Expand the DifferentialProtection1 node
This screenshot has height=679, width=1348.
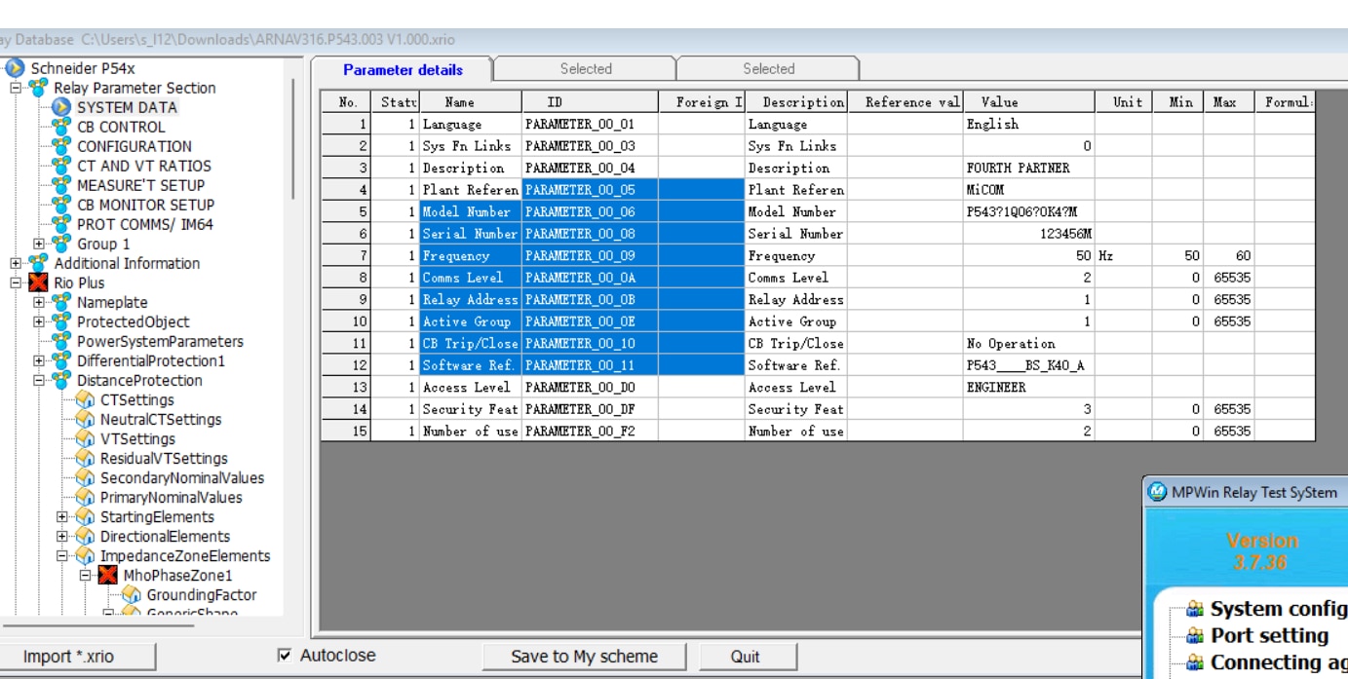pyautogui.click(x=39, y=360)
